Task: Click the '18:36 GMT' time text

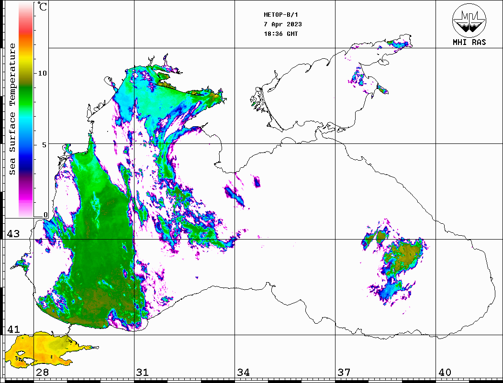Action: [x=281, y=34]
